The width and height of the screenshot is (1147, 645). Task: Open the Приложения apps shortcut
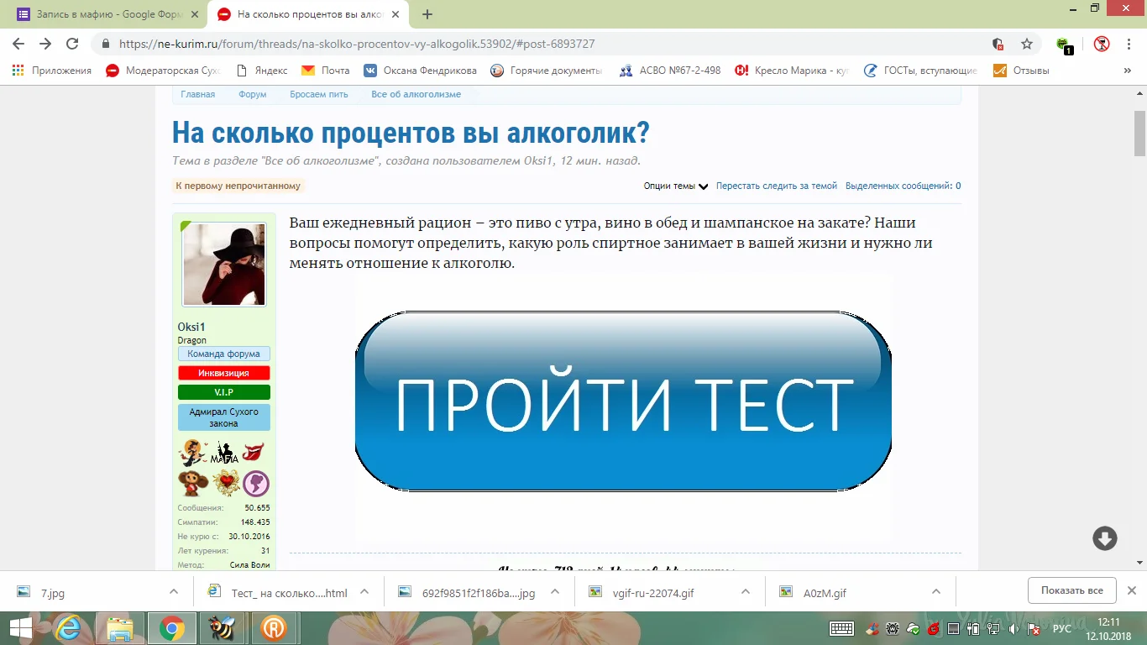pos(52,71)
